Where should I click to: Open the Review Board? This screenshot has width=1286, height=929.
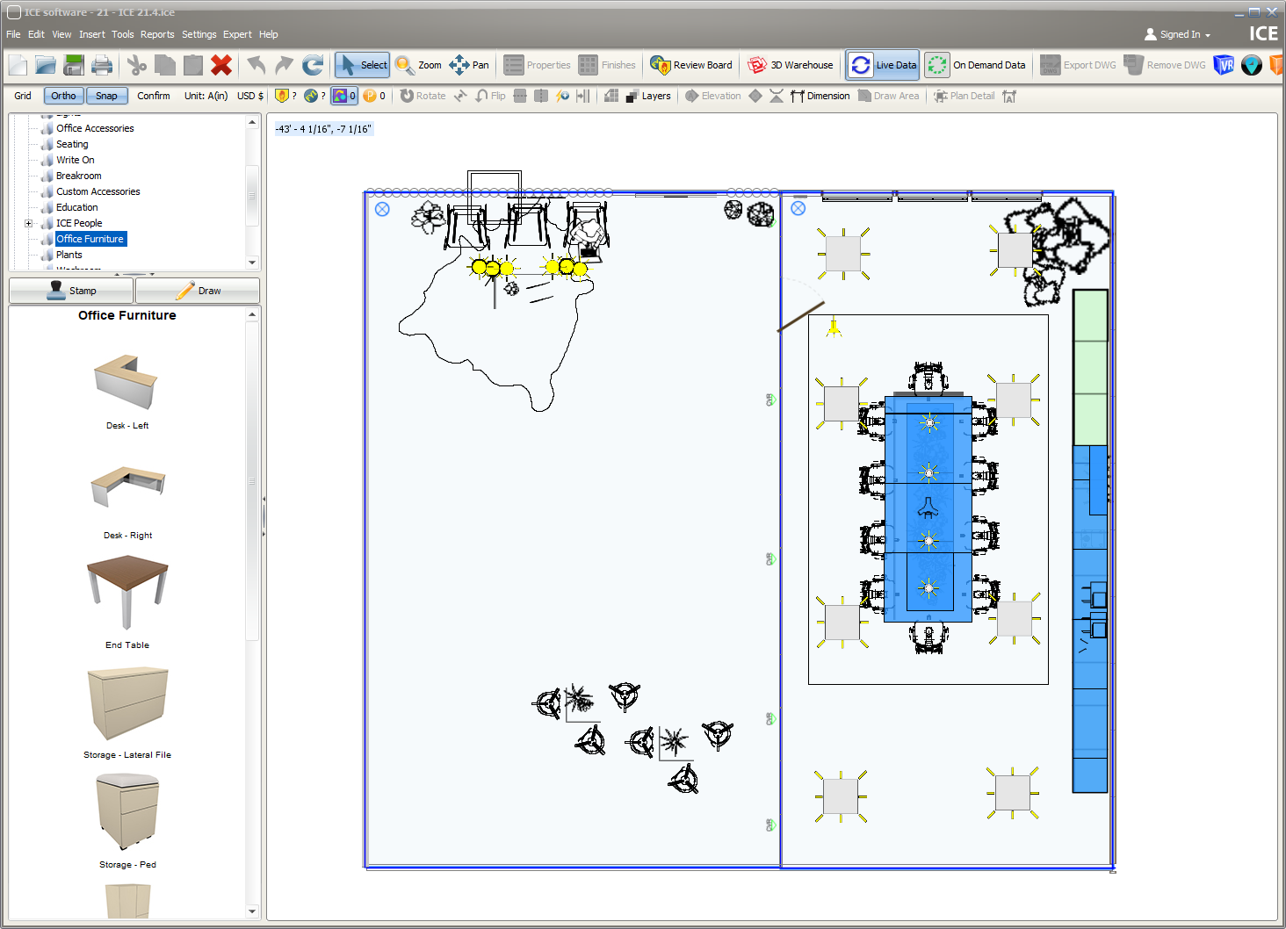pos(691,65)
